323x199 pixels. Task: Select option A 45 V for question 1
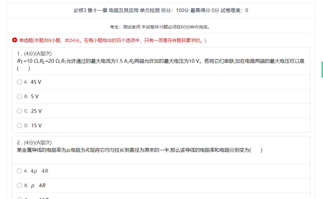tap(19, 82)
